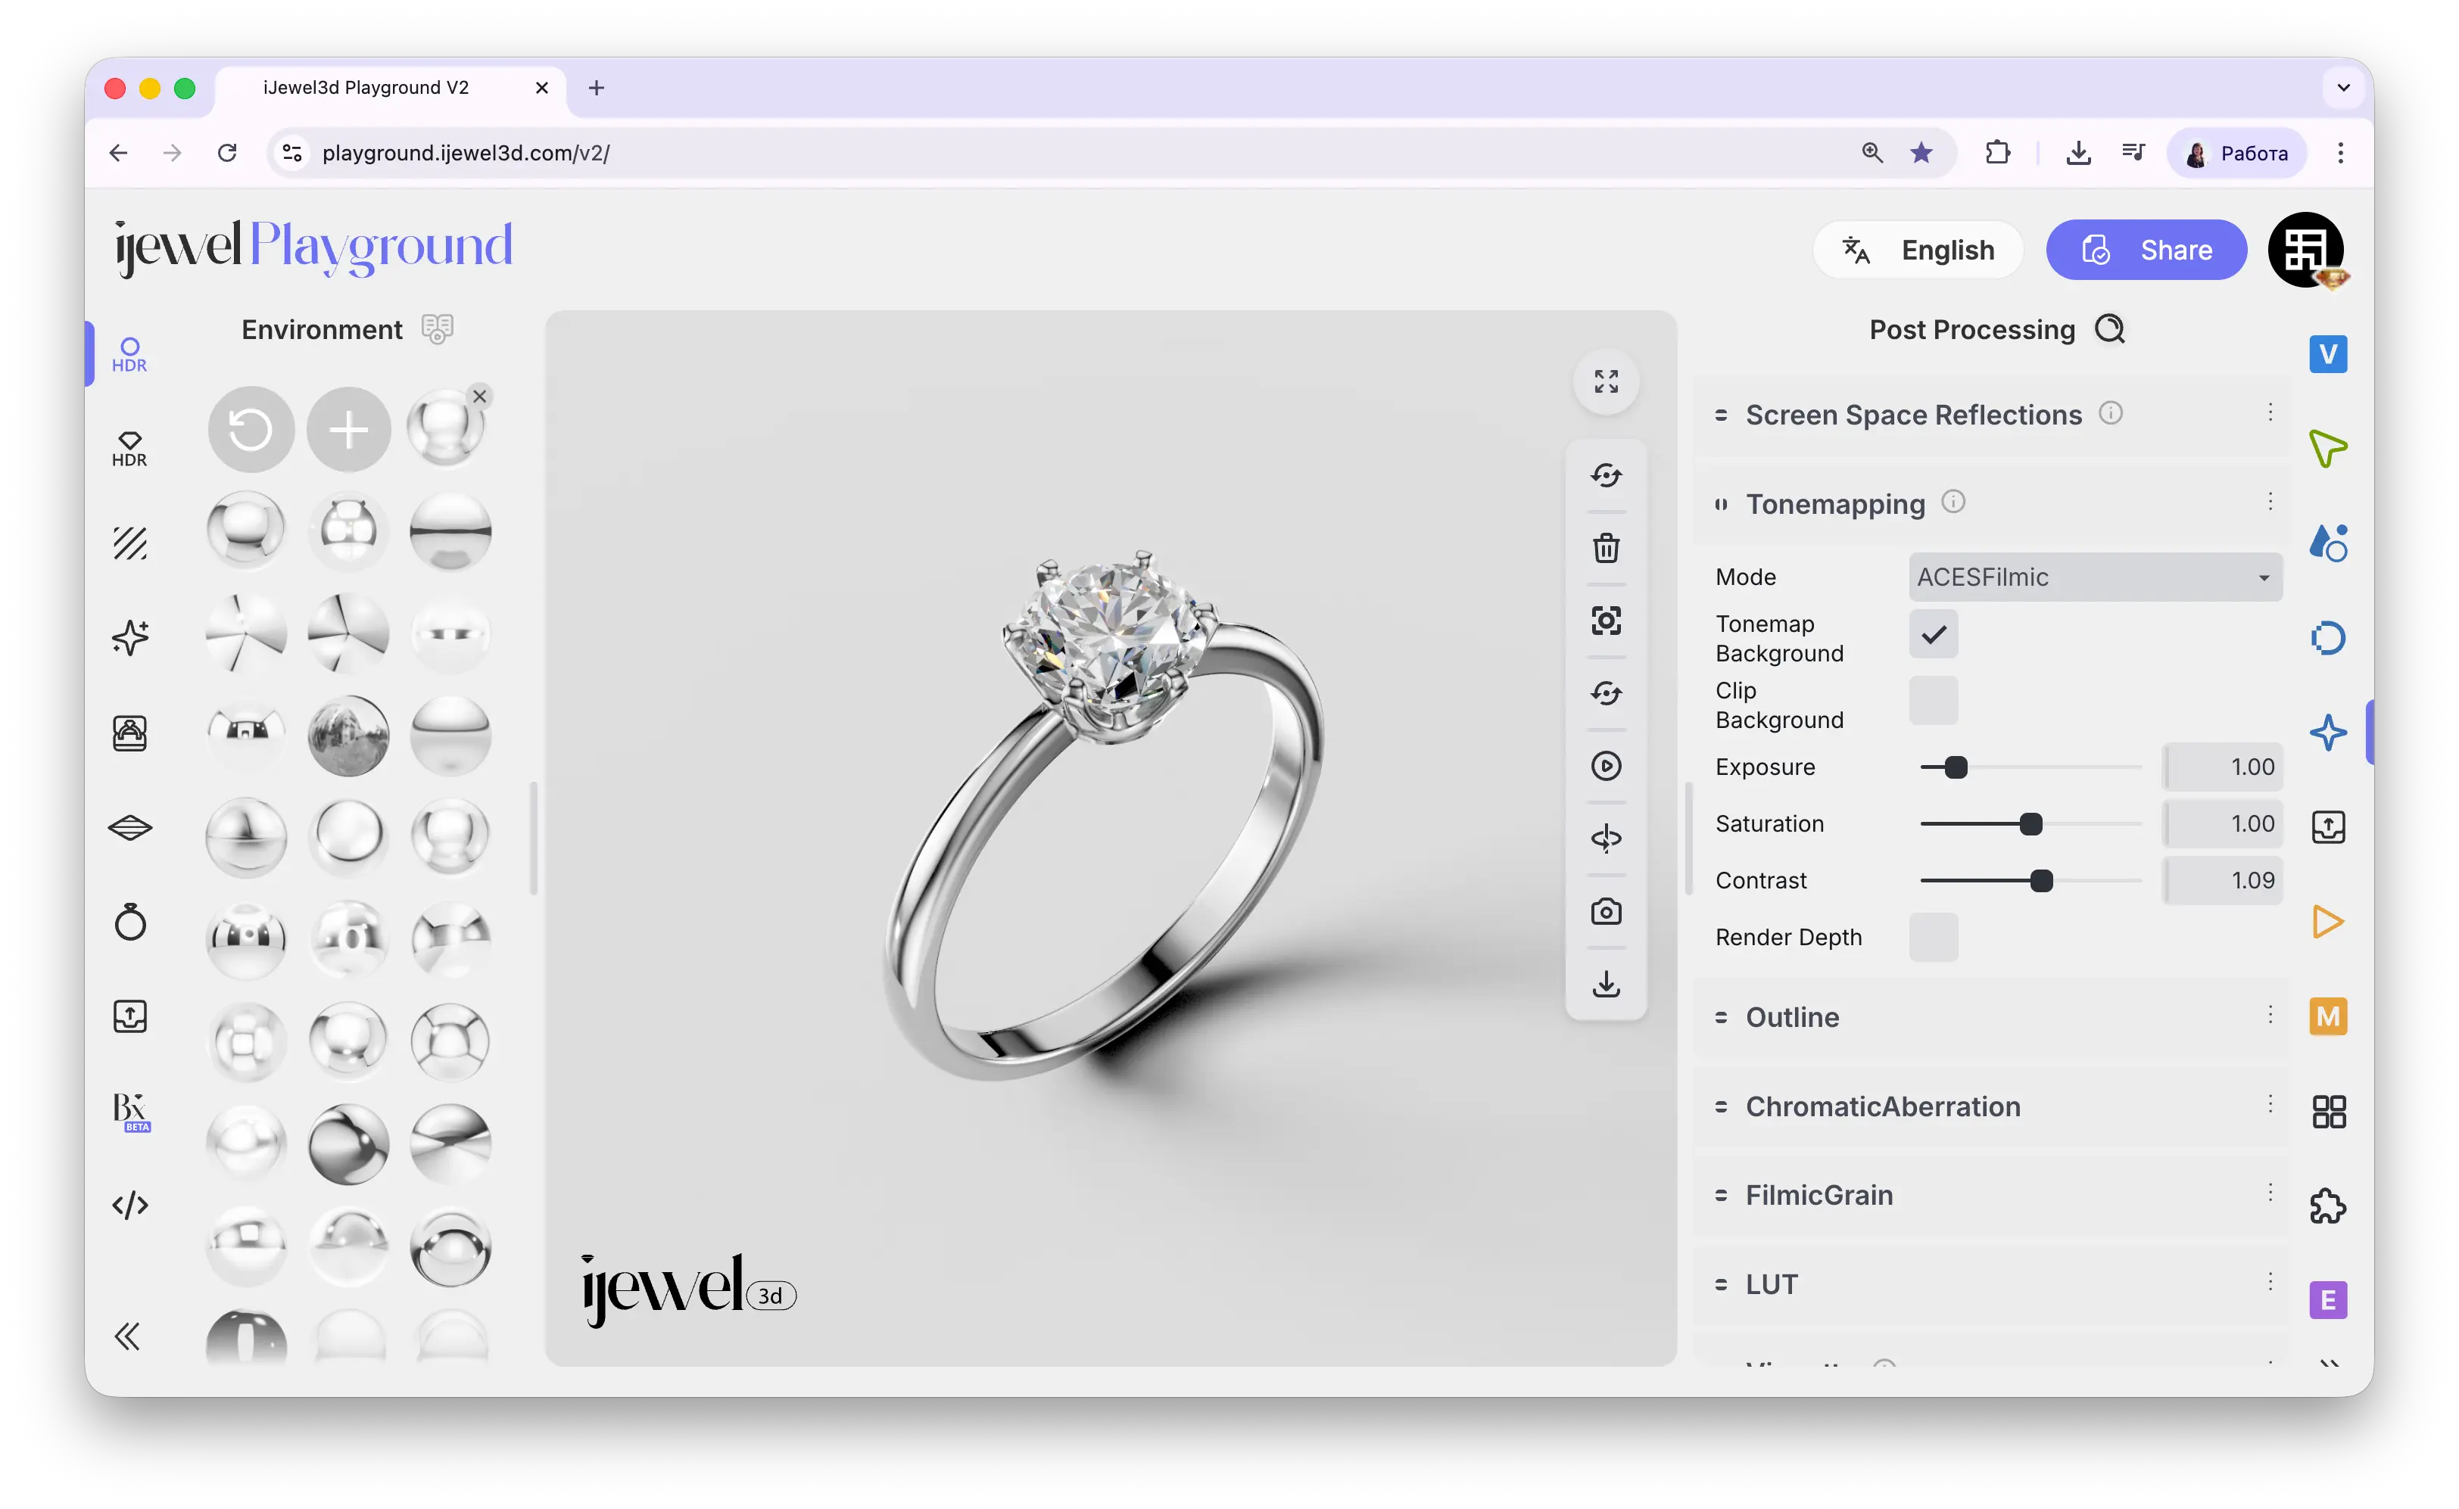
Task: Open the diamond HDR sidebar tab
Action: coord(129,448)
